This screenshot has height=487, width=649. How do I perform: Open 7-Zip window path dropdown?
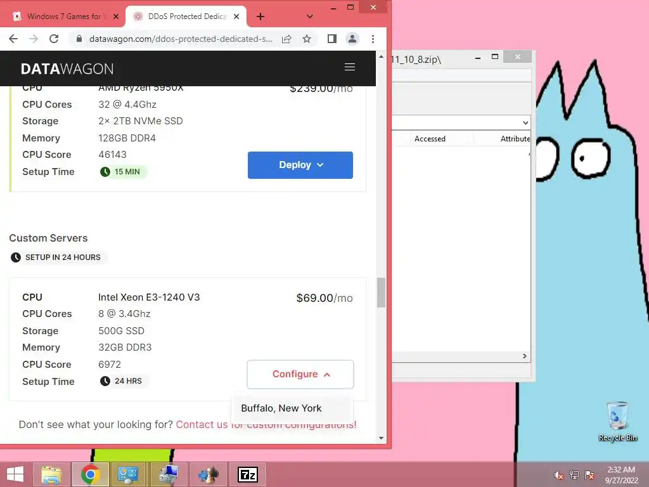click(x=525, y=123)
